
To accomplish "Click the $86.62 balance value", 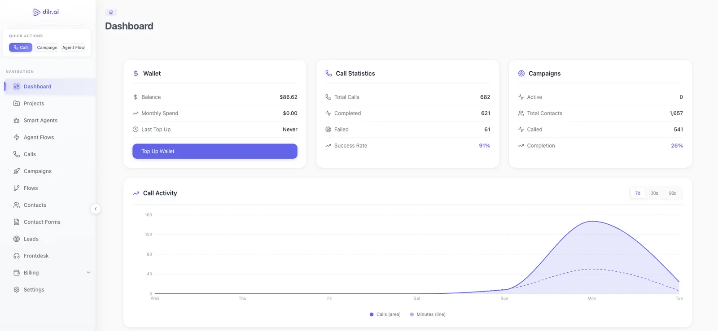I will pyautogui.click(x=289, y=97).
